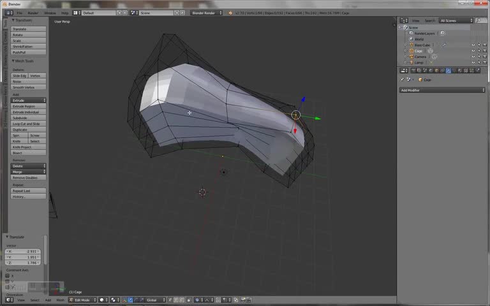This screenshot has height=306, width=490.
Task: Hide Cage using its eye icon
Action: click(473, 51)
